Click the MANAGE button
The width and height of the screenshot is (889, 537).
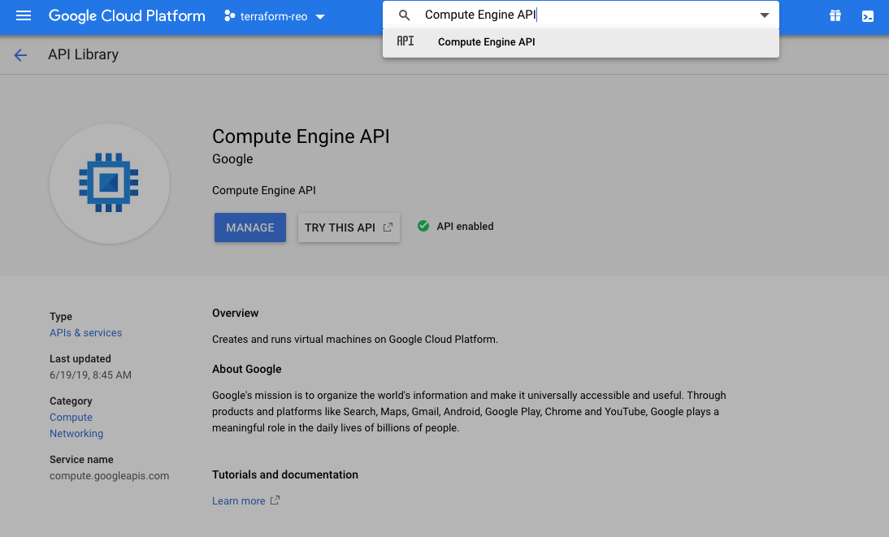tap(250, 227)
